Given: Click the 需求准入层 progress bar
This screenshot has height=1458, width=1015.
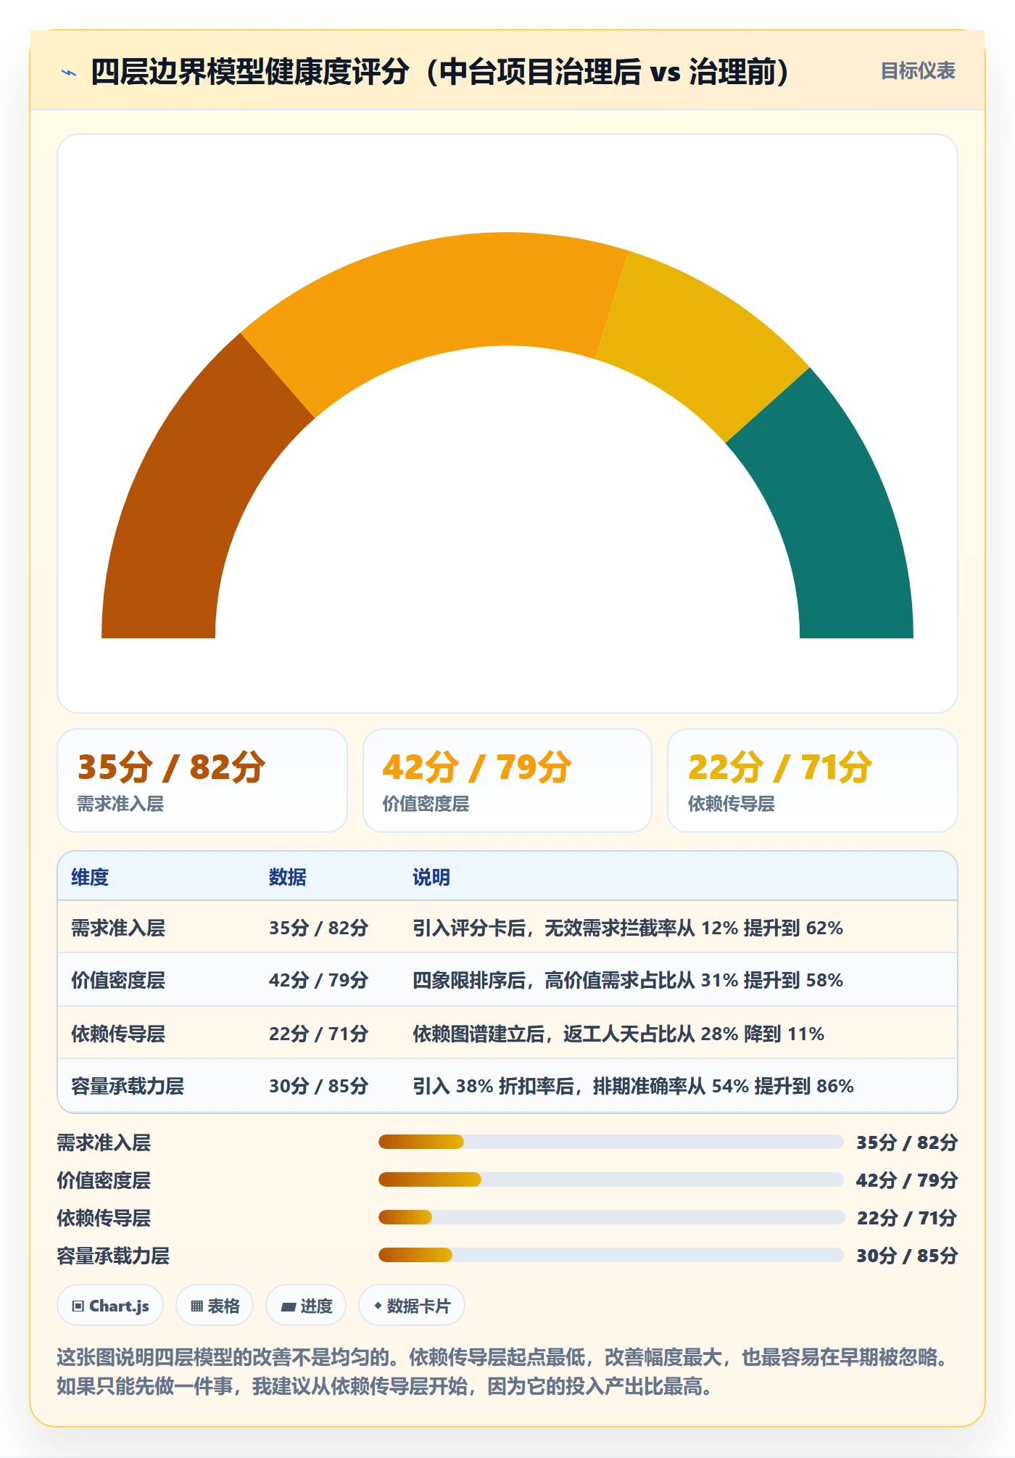Looking at the screenshot, I should (610, 1142).
